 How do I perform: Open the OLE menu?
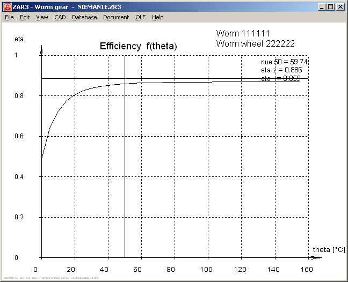pos(141,17)
